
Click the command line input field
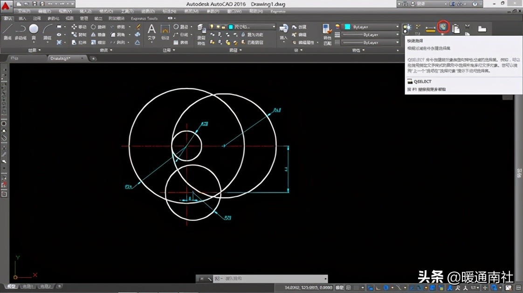pos(270,279)
